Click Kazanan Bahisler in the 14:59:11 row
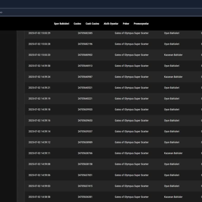Viewport: 202px width, 202px height. click(173, 153)
